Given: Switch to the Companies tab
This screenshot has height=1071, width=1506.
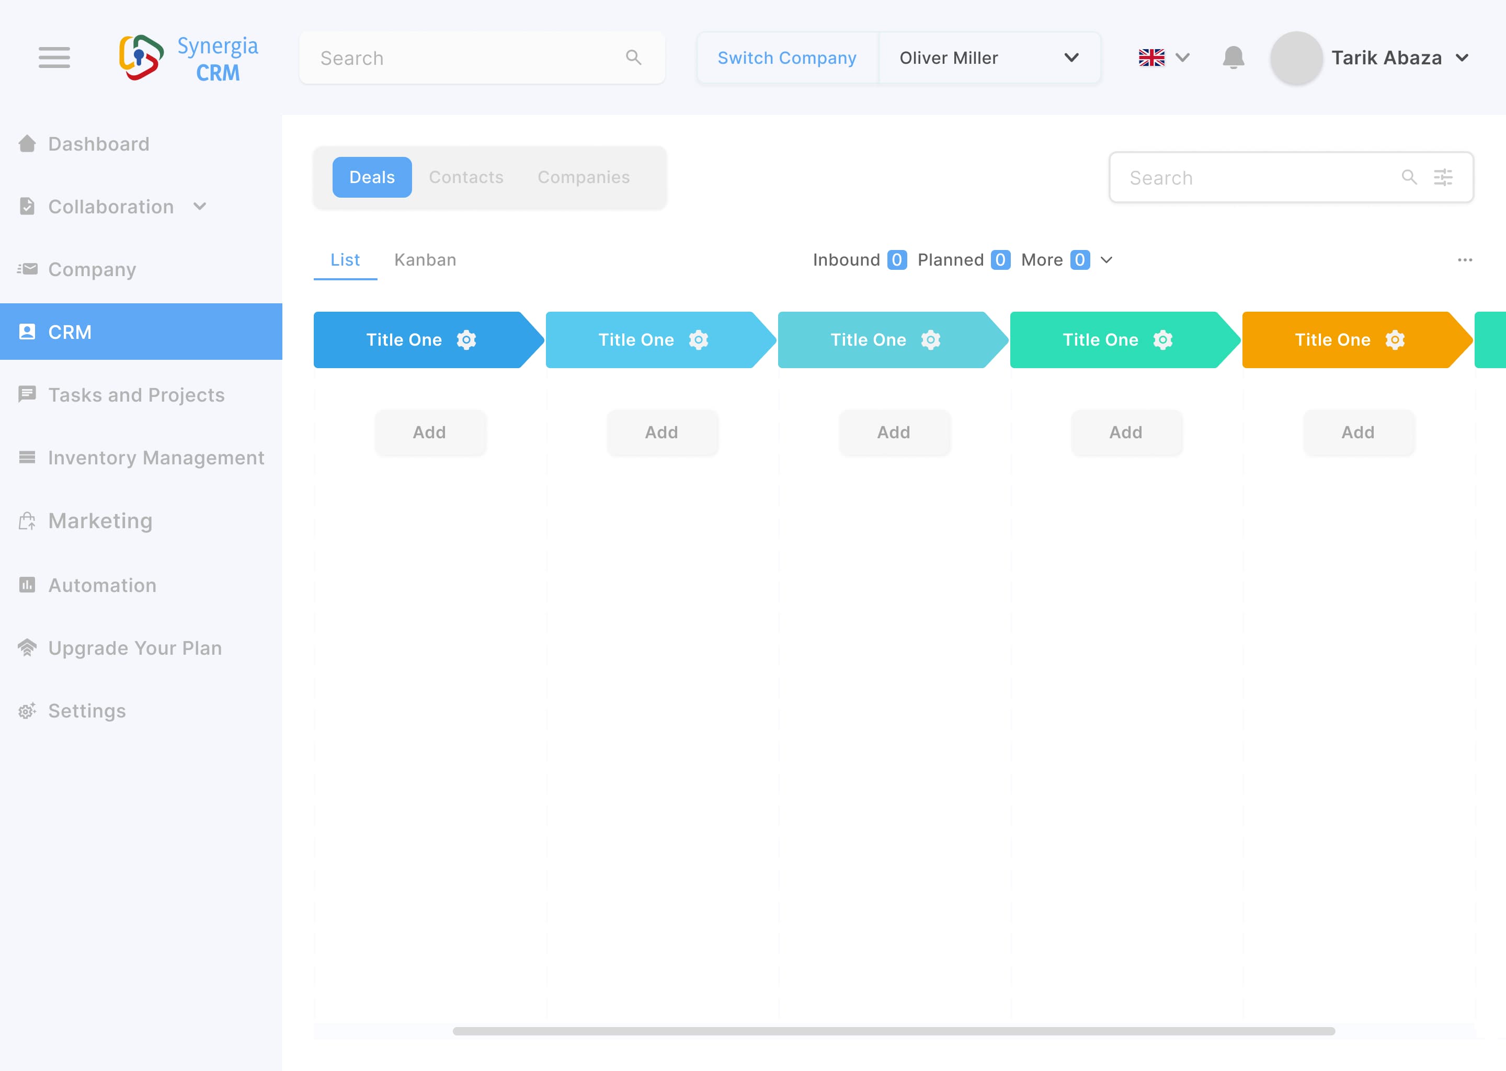Looking at the screenshot, I should coord(584,177).
